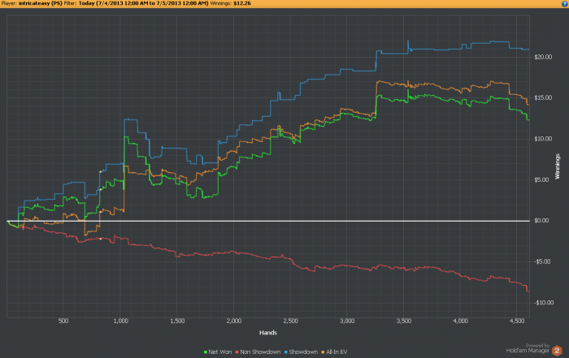
Task: Click the Holdem Manager 2 logo badge
Action: [557, 351]
